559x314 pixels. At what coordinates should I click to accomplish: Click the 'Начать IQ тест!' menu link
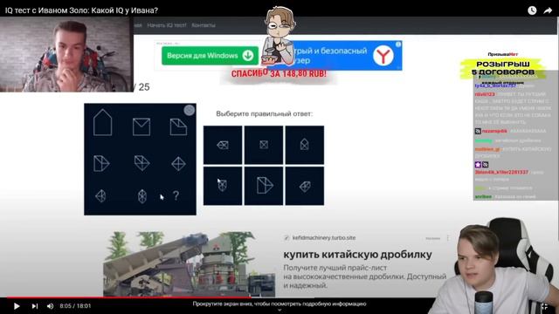click(167, 25)
